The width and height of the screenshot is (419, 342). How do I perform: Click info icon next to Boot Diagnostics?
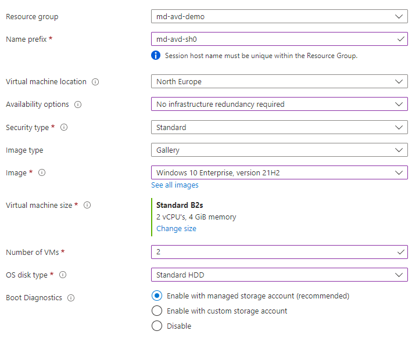coord(71,298)
